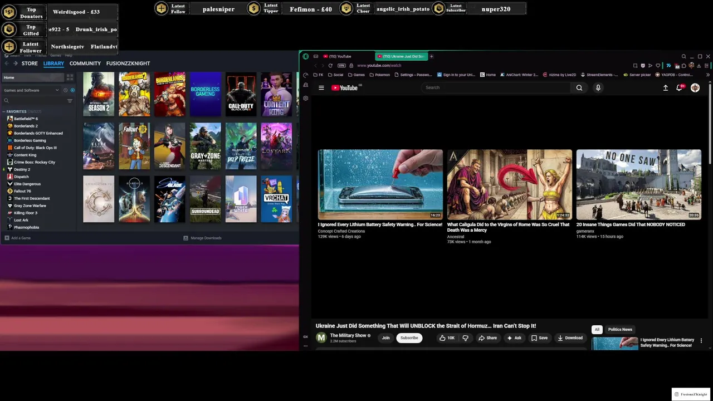Play the 20 Insane Things Games thumbnail

tap(639, 184)
